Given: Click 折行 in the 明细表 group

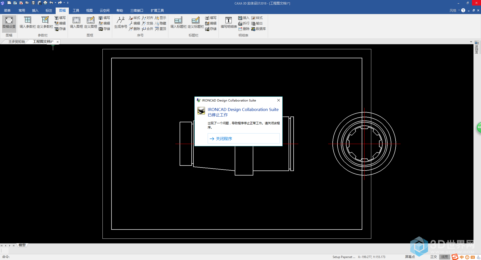Looking at the screenshot, I should coord(244,23).
